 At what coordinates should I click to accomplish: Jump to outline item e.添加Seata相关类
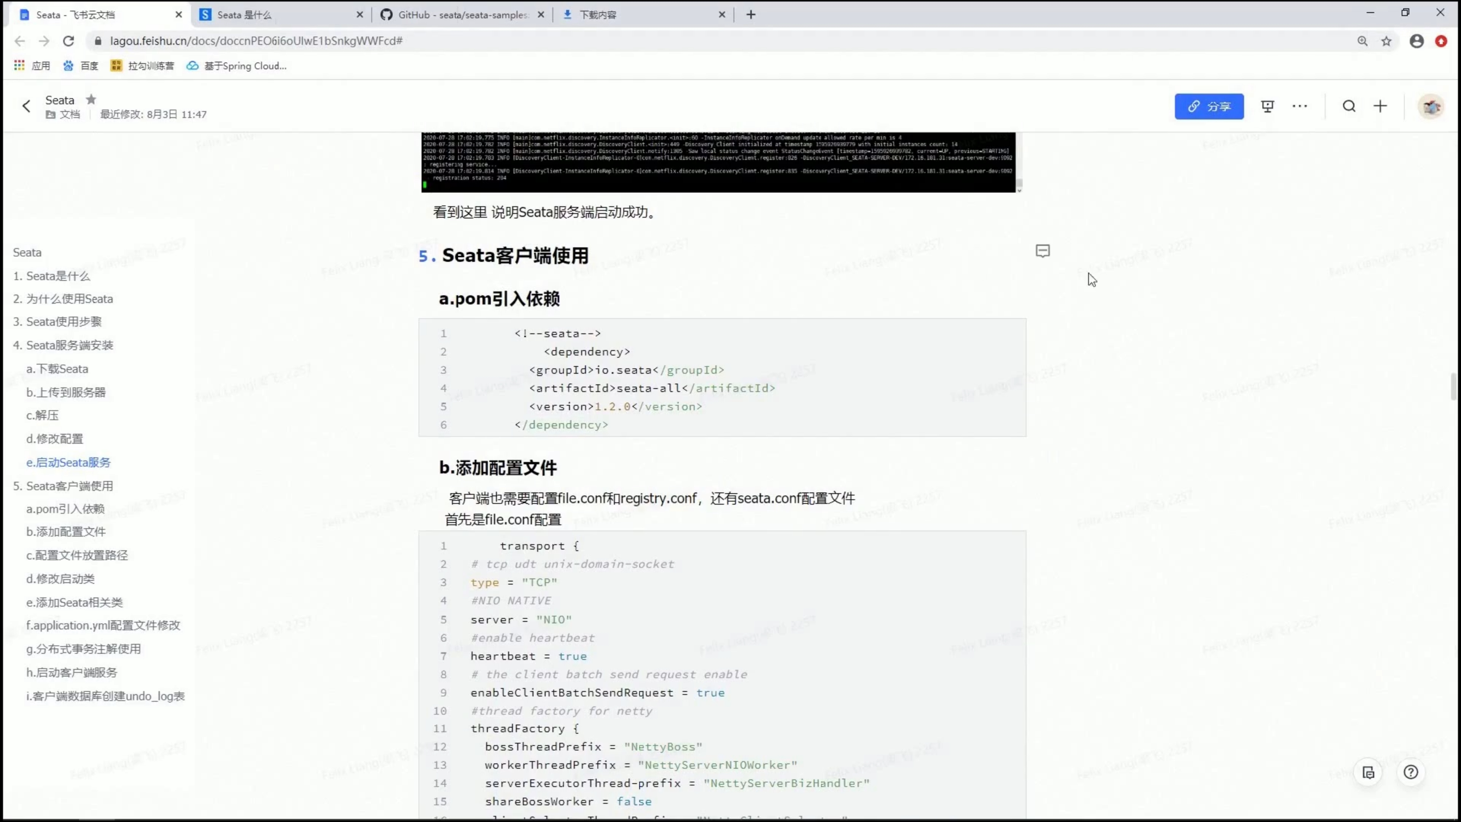click(x=74, y=602)
